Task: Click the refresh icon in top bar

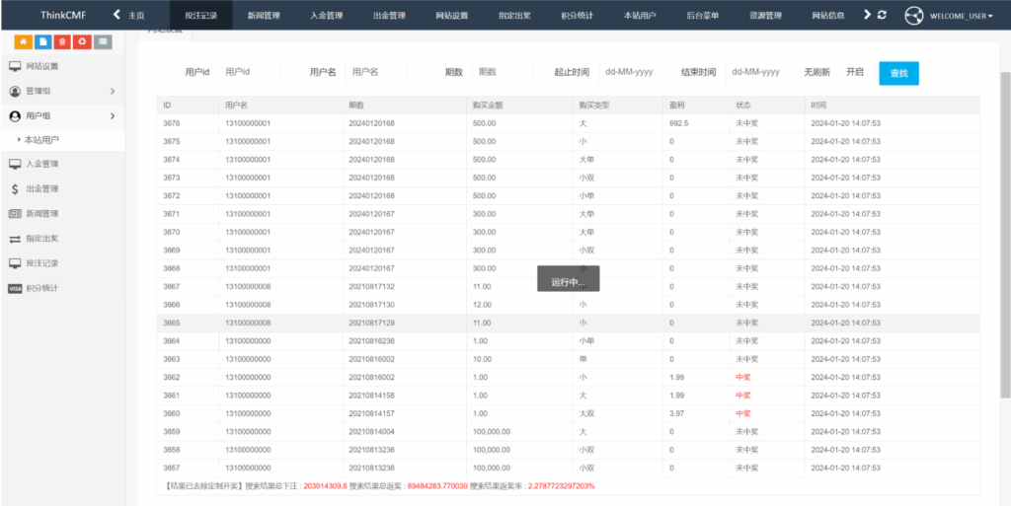Action: pos(882,15)
